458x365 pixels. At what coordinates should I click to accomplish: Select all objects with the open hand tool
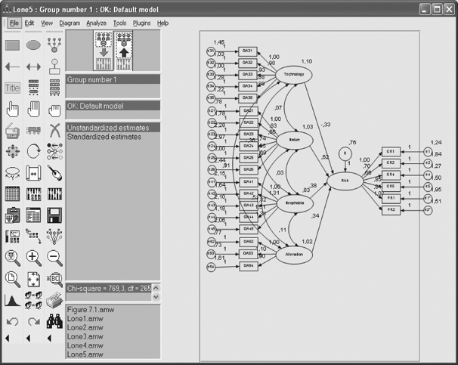pos(33,110)
